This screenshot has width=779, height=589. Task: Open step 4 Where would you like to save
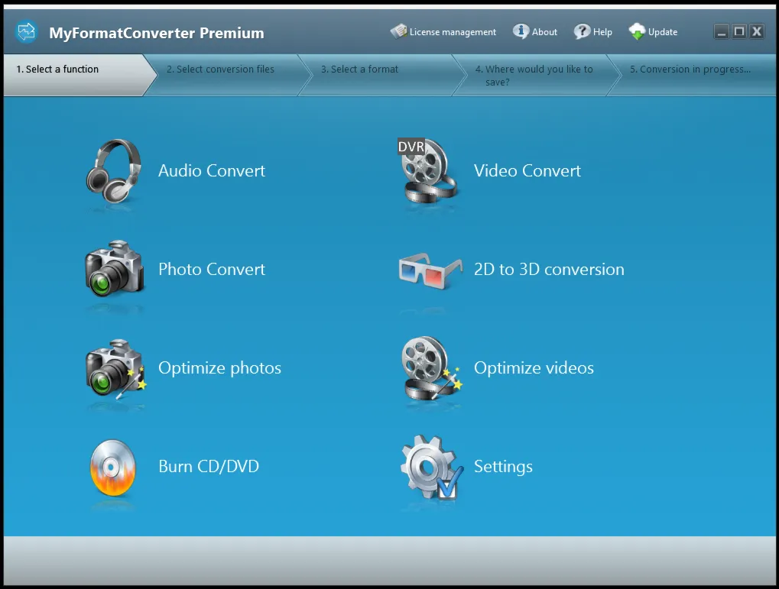tap(537, 75)
